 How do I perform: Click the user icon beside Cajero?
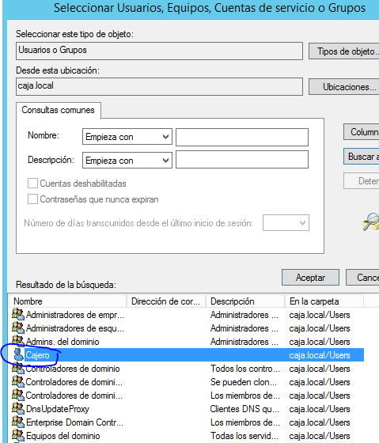[x=19, y=354]
